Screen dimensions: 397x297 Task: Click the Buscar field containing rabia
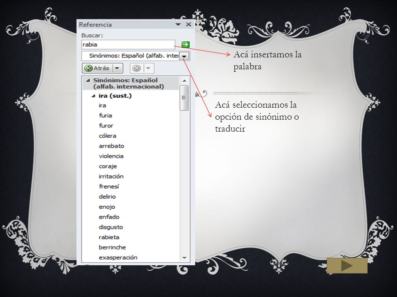click(x=128, y=45)
